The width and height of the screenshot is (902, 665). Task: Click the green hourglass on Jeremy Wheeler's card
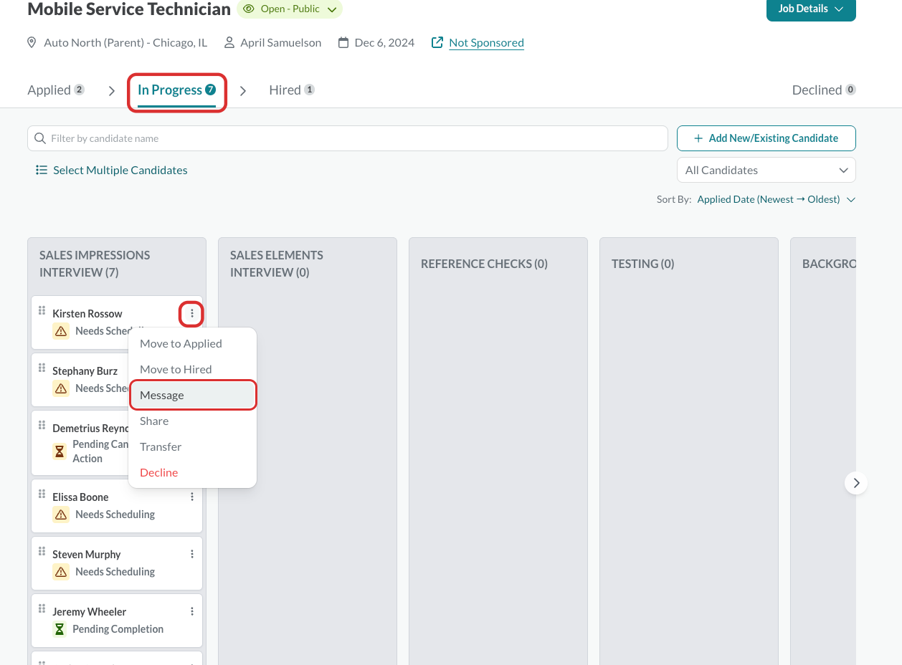click(61, 629)
